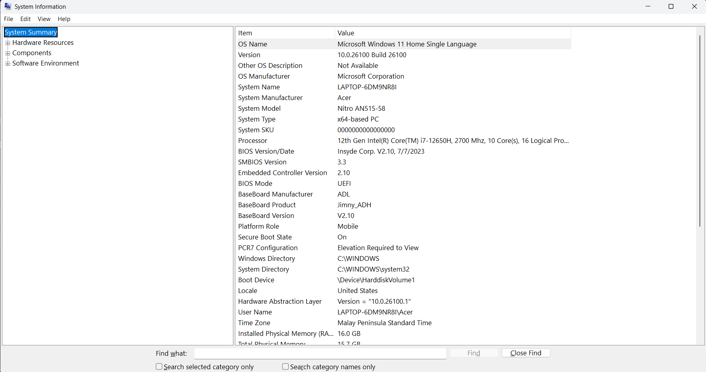The image size is (706, 372).
Task: Select the Windows Directory row
Action: [403, 258]
